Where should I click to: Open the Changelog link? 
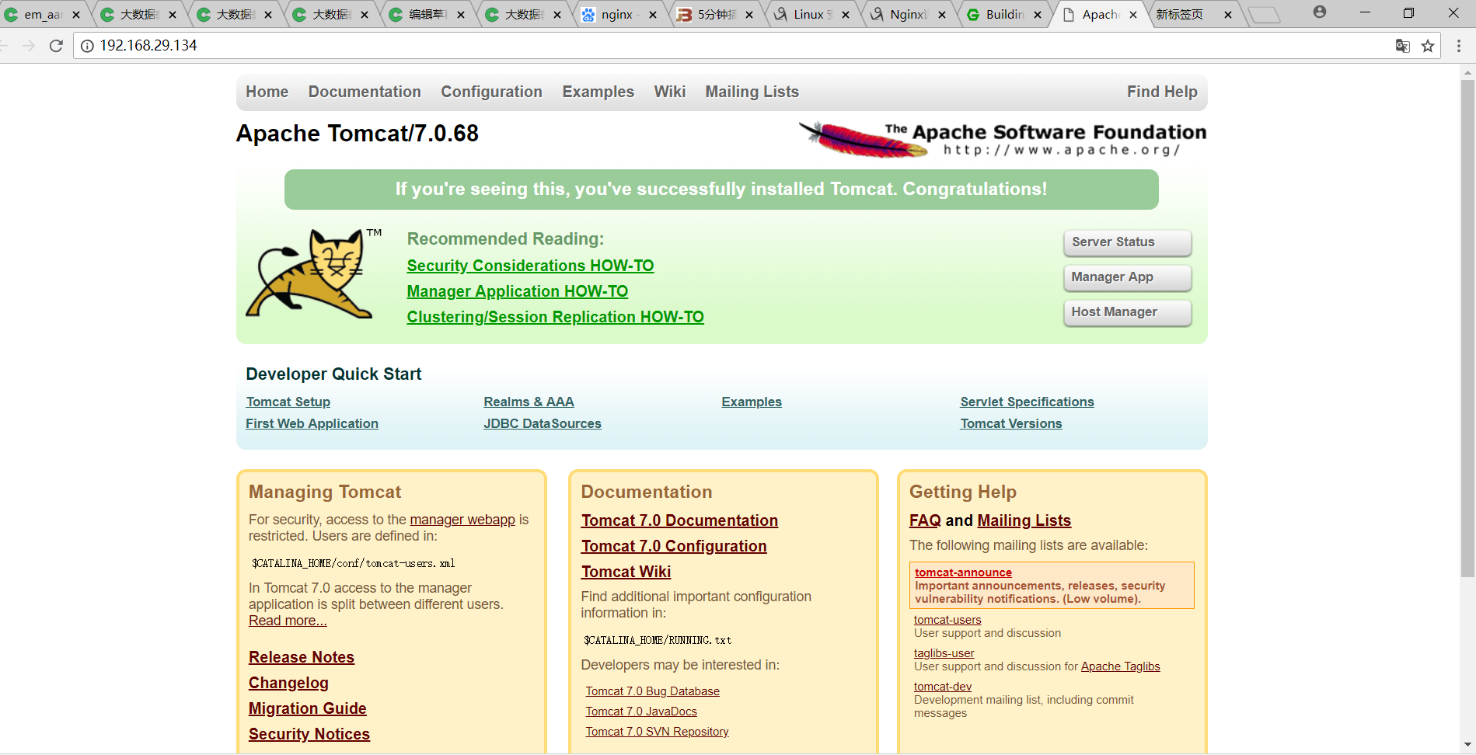click(x=288, y=683)
